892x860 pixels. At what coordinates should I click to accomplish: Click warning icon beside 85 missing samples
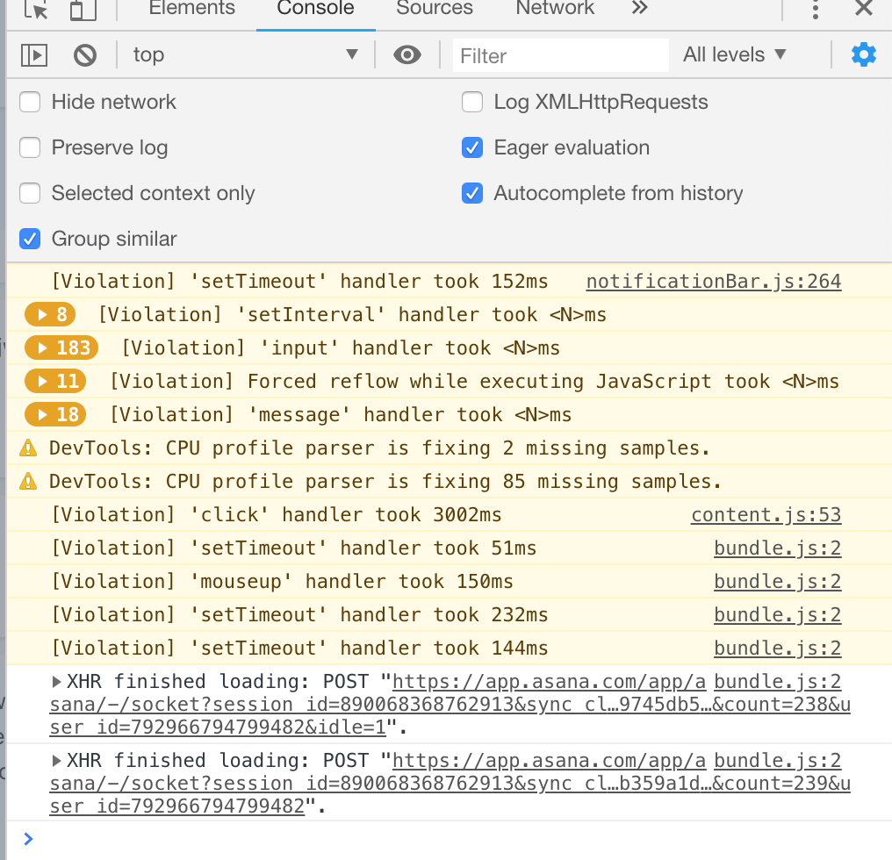[28, 482]
